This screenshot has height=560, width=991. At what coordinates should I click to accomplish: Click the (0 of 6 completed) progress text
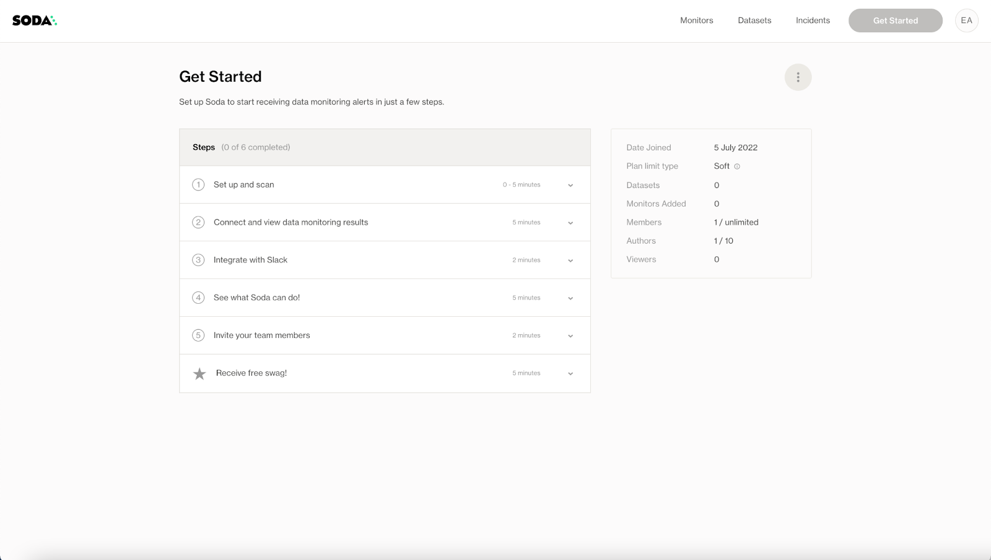pyautogui.click(x=256, y=147)
